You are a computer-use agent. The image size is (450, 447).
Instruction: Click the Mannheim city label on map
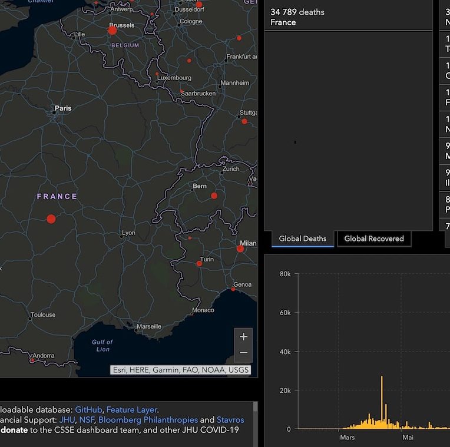[x=235, y=83]
